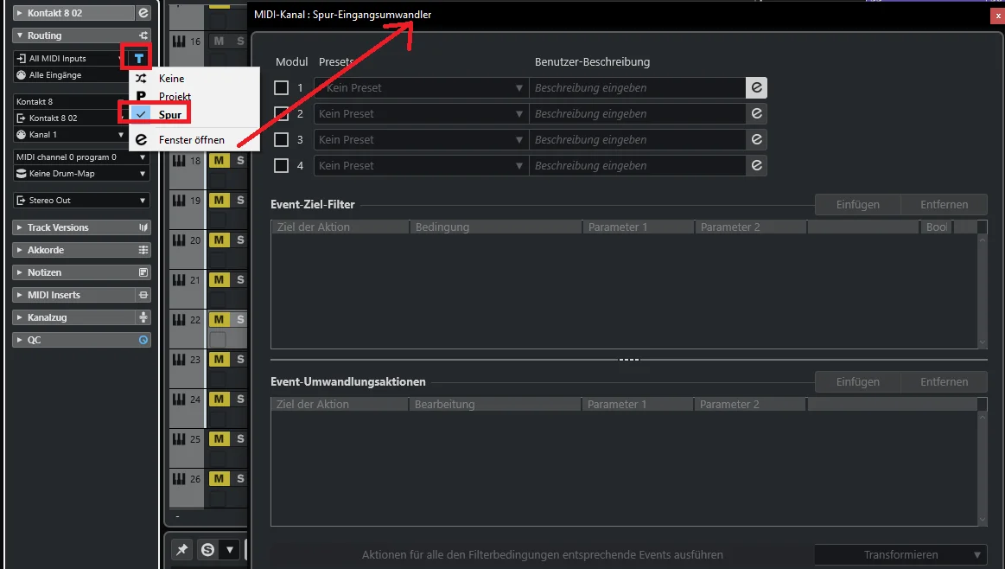The image size is (1005, 569).
Task: Click the edit icon for module 3
Action: (756, 139)
